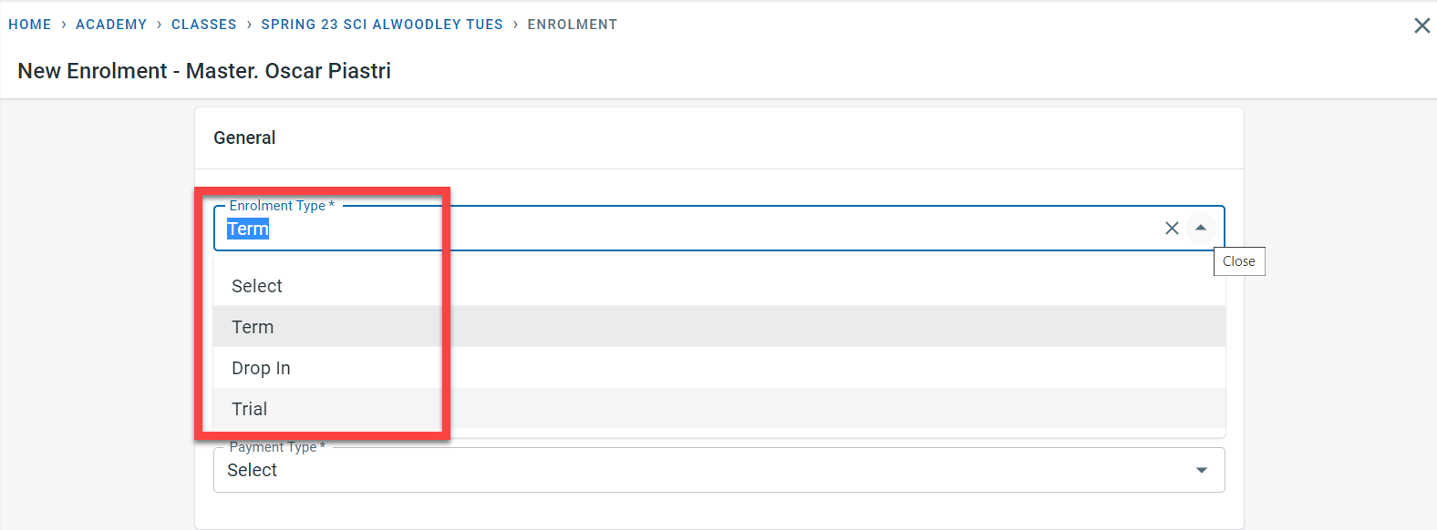Return to Spring 23 SCI Alwoodley Tues class
Screen dimensions: 1437x530
pyautogui.click(x=382, y=25)
